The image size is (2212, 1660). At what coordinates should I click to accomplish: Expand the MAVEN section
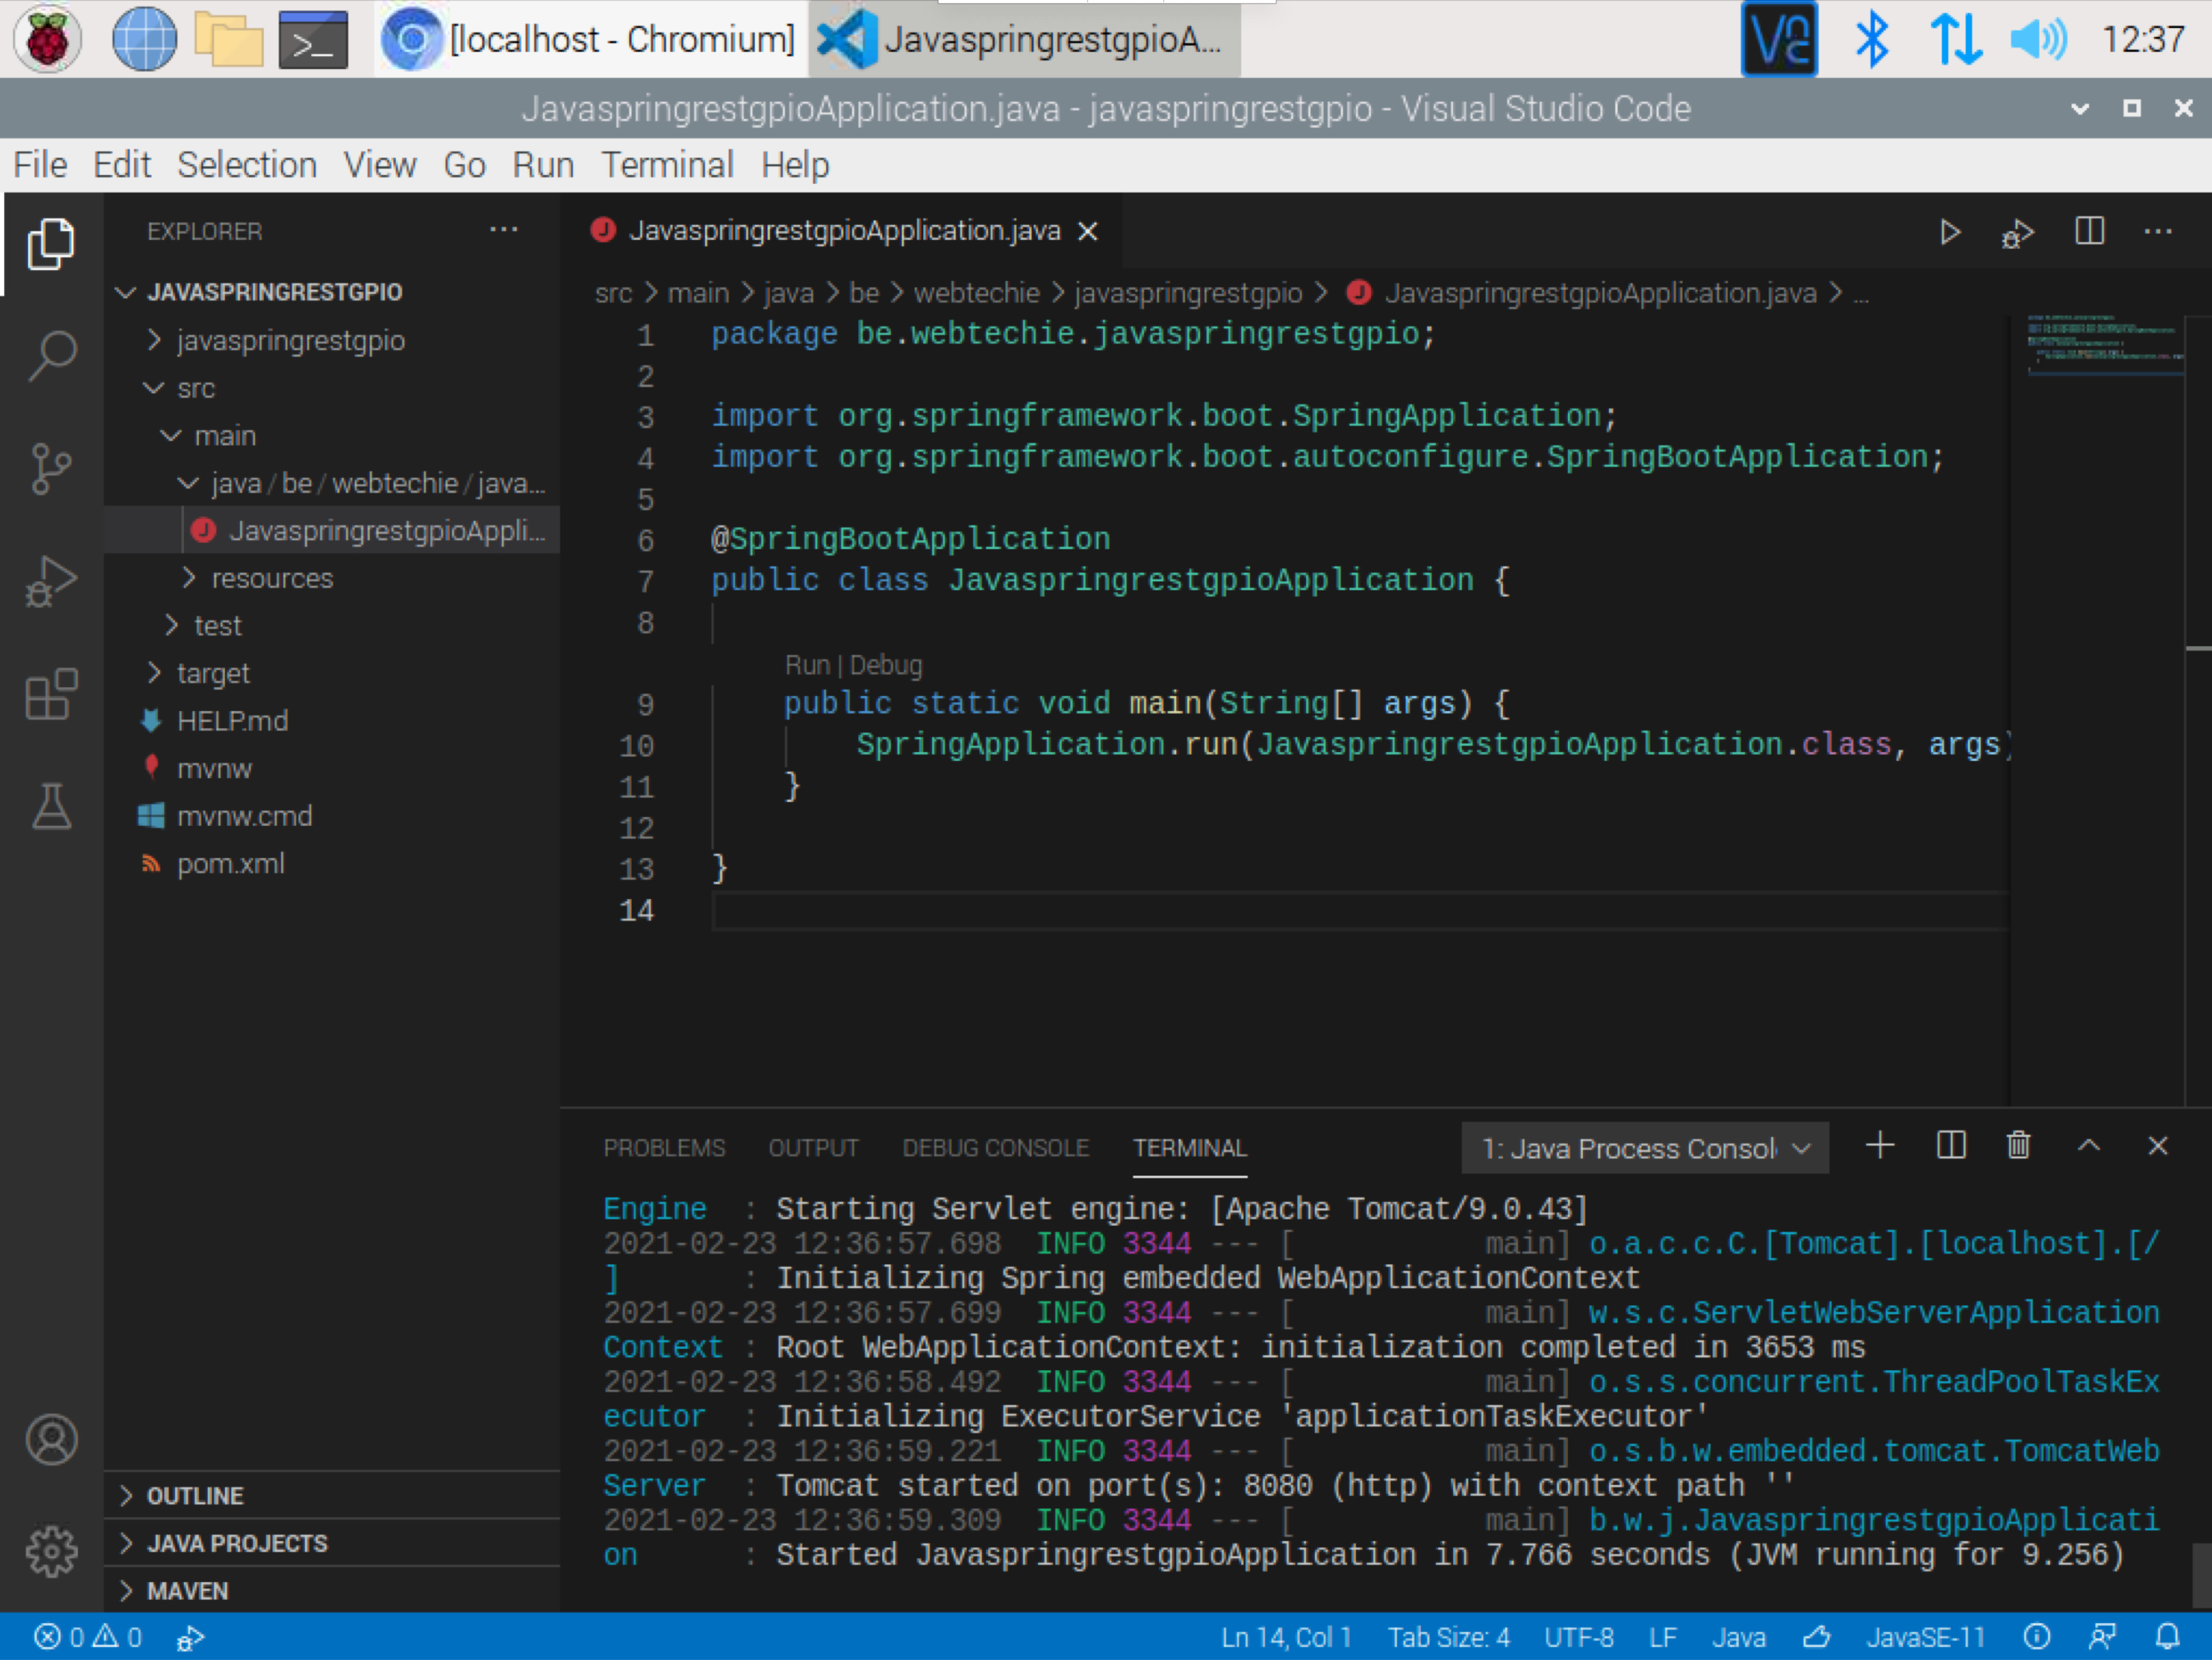tap(187, 1590)
